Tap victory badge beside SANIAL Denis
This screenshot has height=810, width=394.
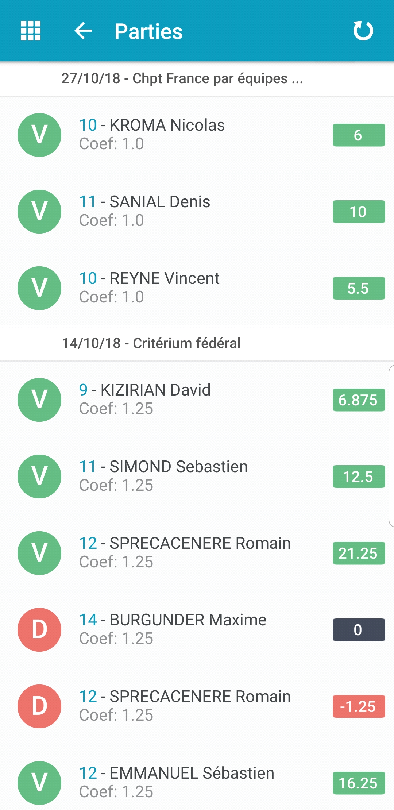[39, 212]
